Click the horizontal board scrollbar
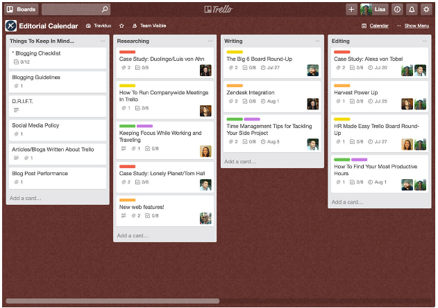The height and width of the screenshot is (308, 438). [112, 301]
